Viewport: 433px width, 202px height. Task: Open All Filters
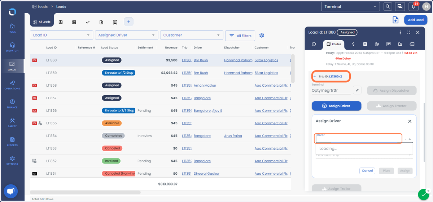[x=240, y=36]
